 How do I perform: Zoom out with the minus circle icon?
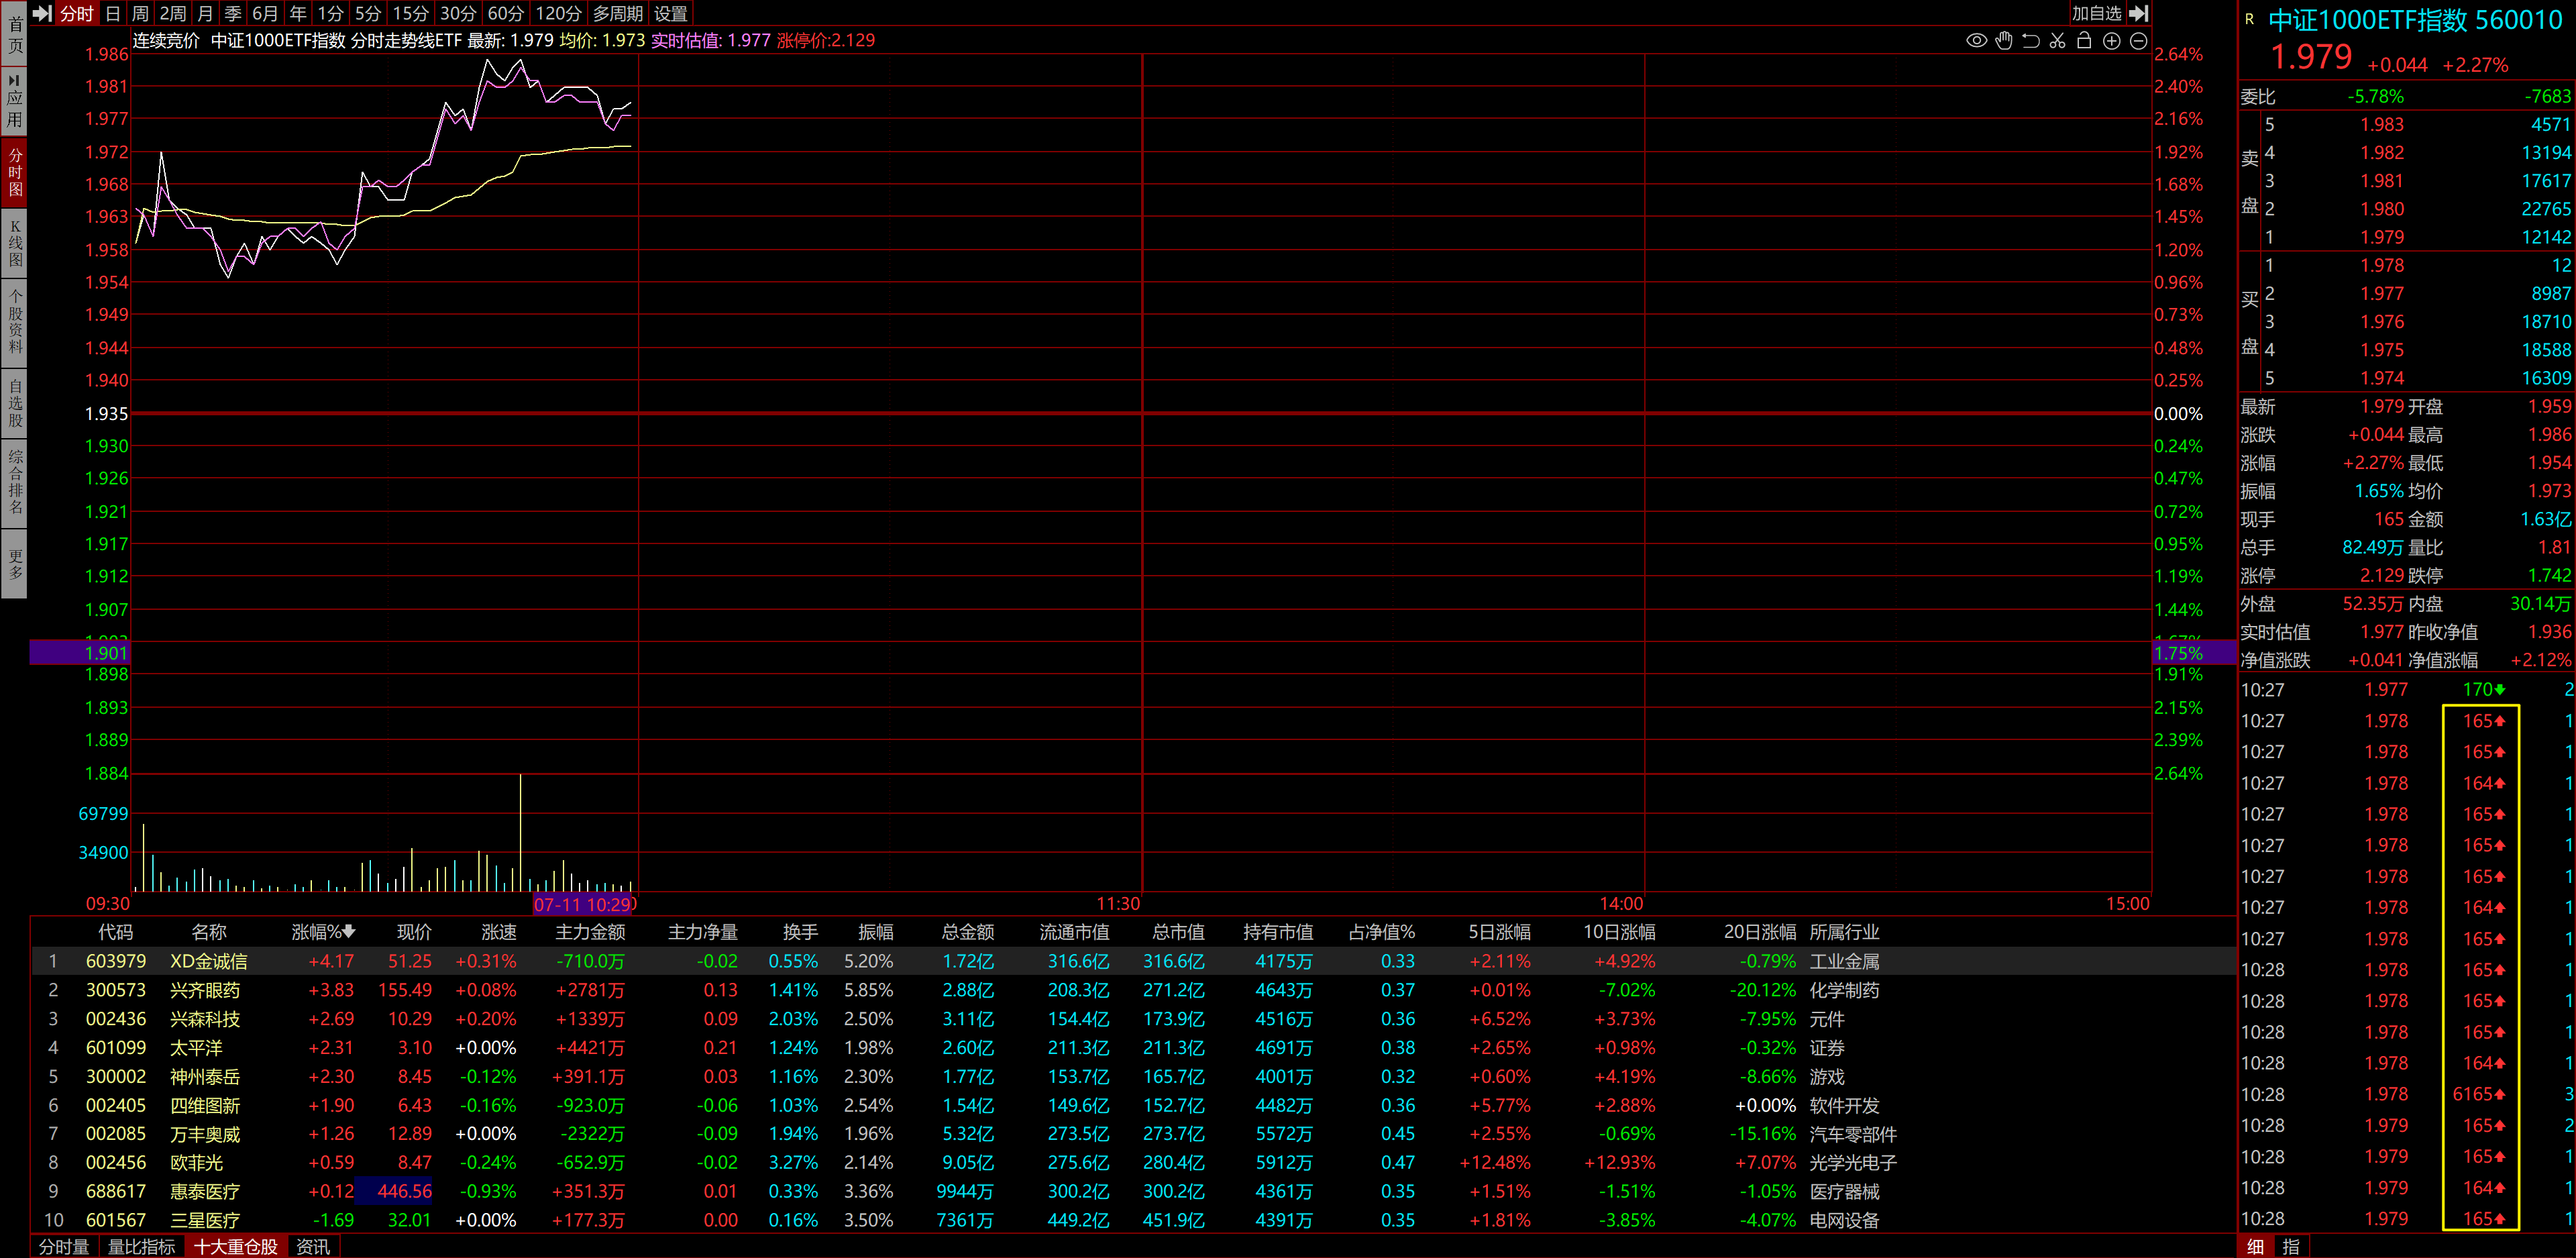2138,41
